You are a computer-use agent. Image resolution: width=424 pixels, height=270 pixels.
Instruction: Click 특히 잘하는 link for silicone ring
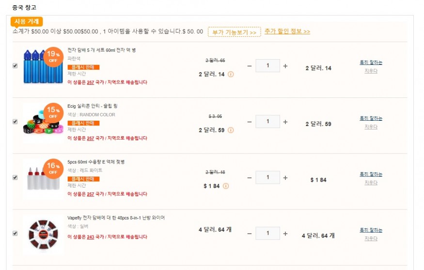coord(371,118)
